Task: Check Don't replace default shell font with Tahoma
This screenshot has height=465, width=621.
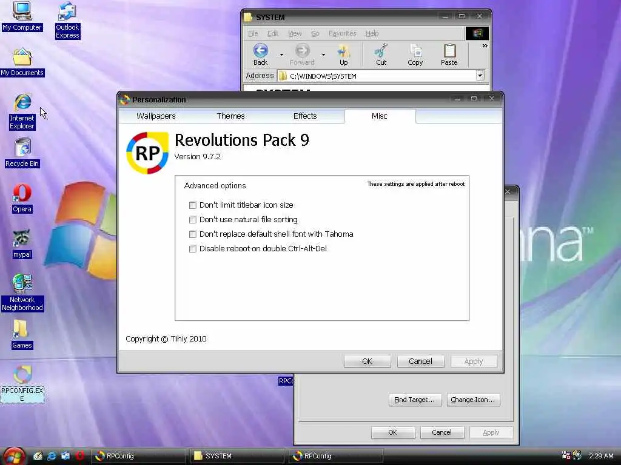Action: coord(193,234)
